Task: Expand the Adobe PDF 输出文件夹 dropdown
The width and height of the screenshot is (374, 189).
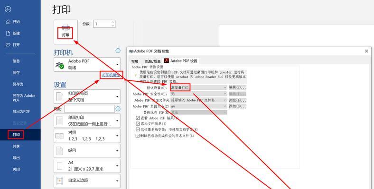Action: pyautogui.click(x=198, y=100)
